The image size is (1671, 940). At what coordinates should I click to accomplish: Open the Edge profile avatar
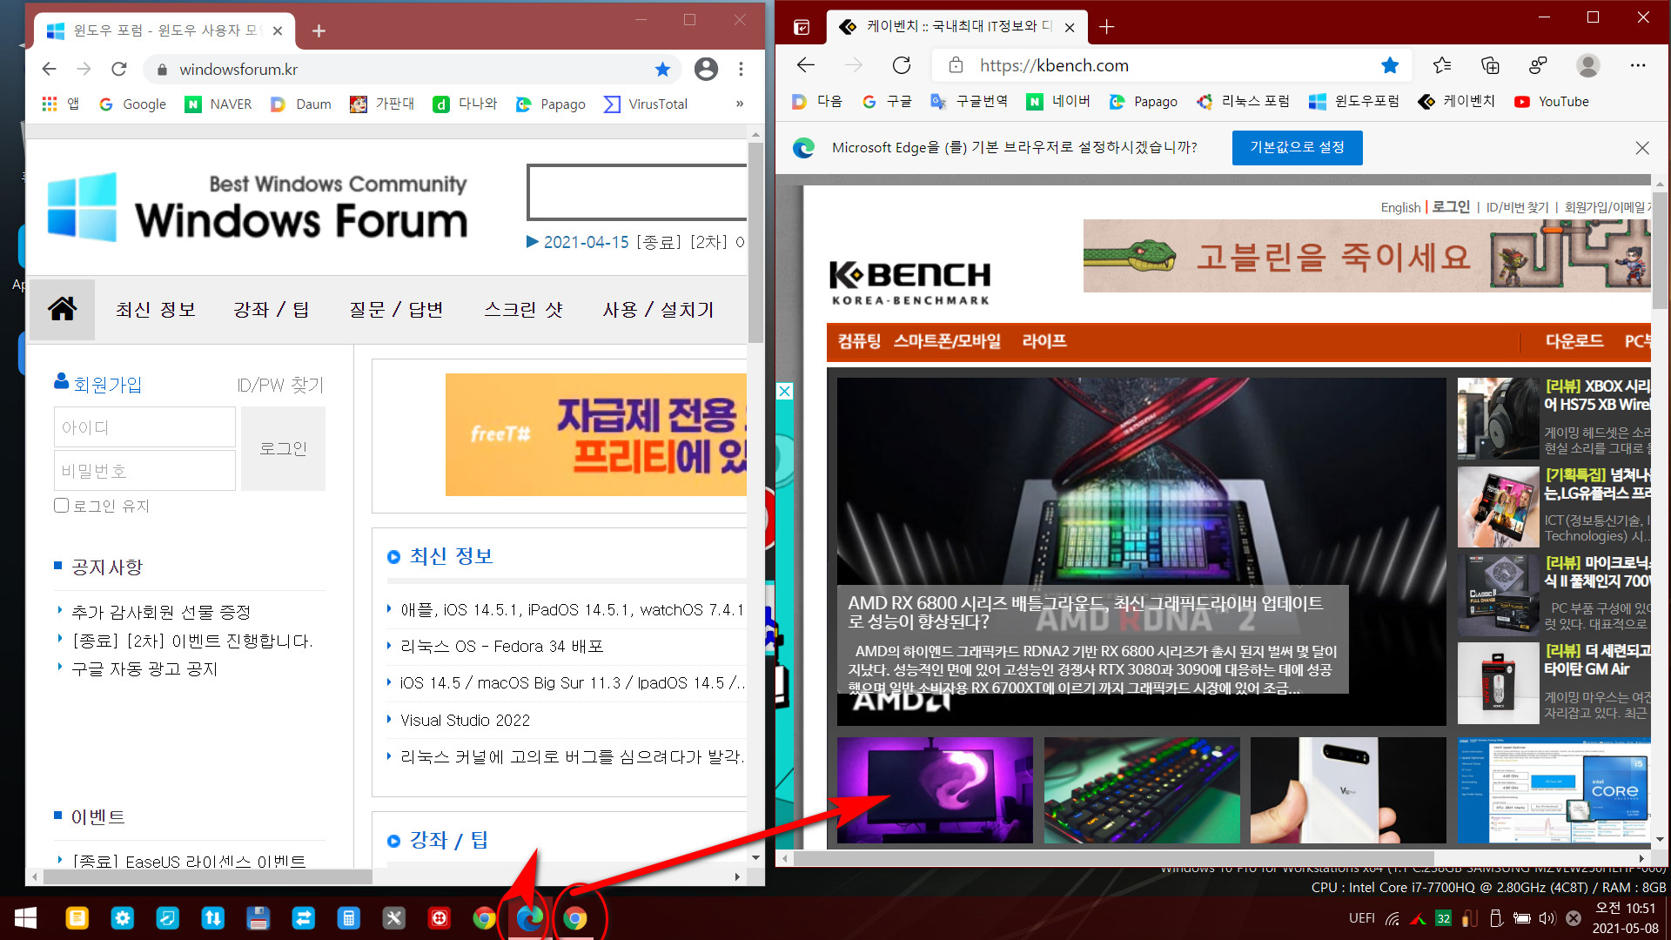(1588, 65)
